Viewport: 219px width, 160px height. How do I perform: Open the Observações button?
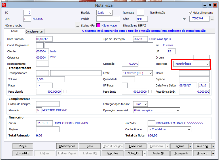67,146
